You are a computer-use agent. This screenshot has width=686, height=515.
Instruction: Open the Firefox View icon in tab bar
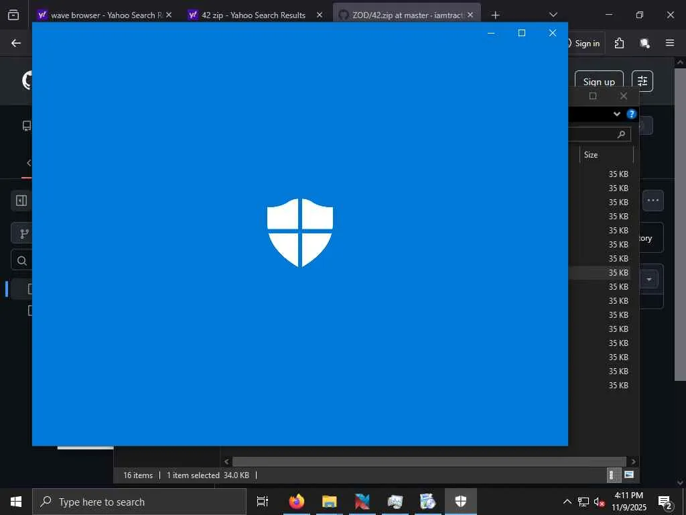click(13, 15)
